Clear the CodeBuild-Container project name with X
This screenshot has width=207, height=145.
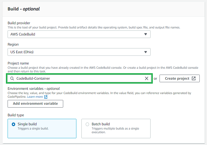pos(147,79)
